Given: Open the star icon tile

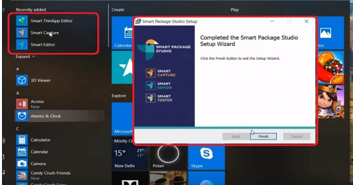Looking at the screenshot, I should pos(122,67).
